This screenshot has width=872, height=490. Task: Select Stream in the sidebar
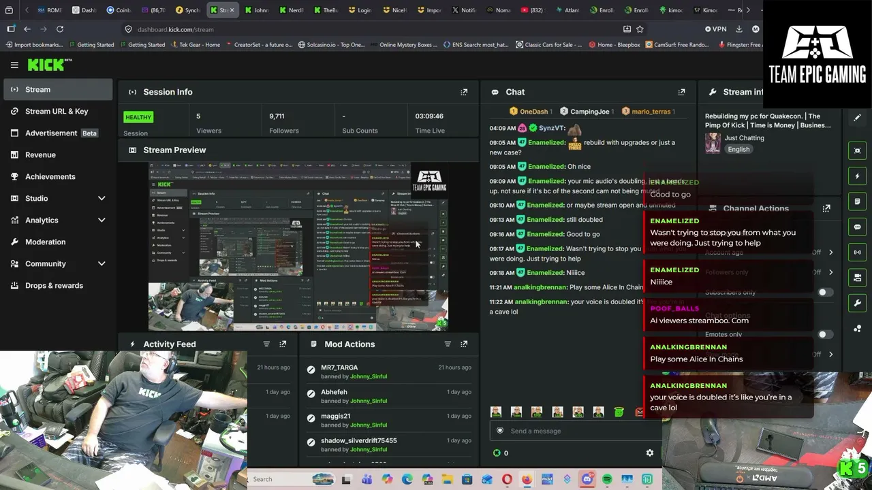point(58,89)
